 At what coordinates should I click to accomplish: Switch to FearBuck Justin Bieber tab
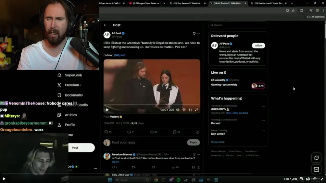269,3
